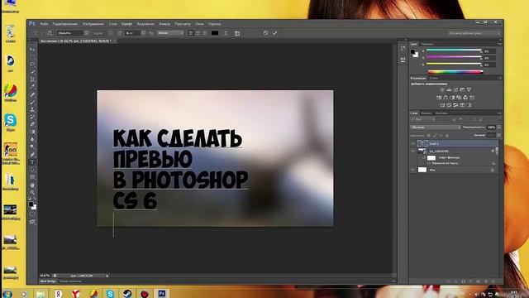Add an Invert adjustment
Image resolution: width=529 pixels, height=298 pixels.
pos(442,105)
